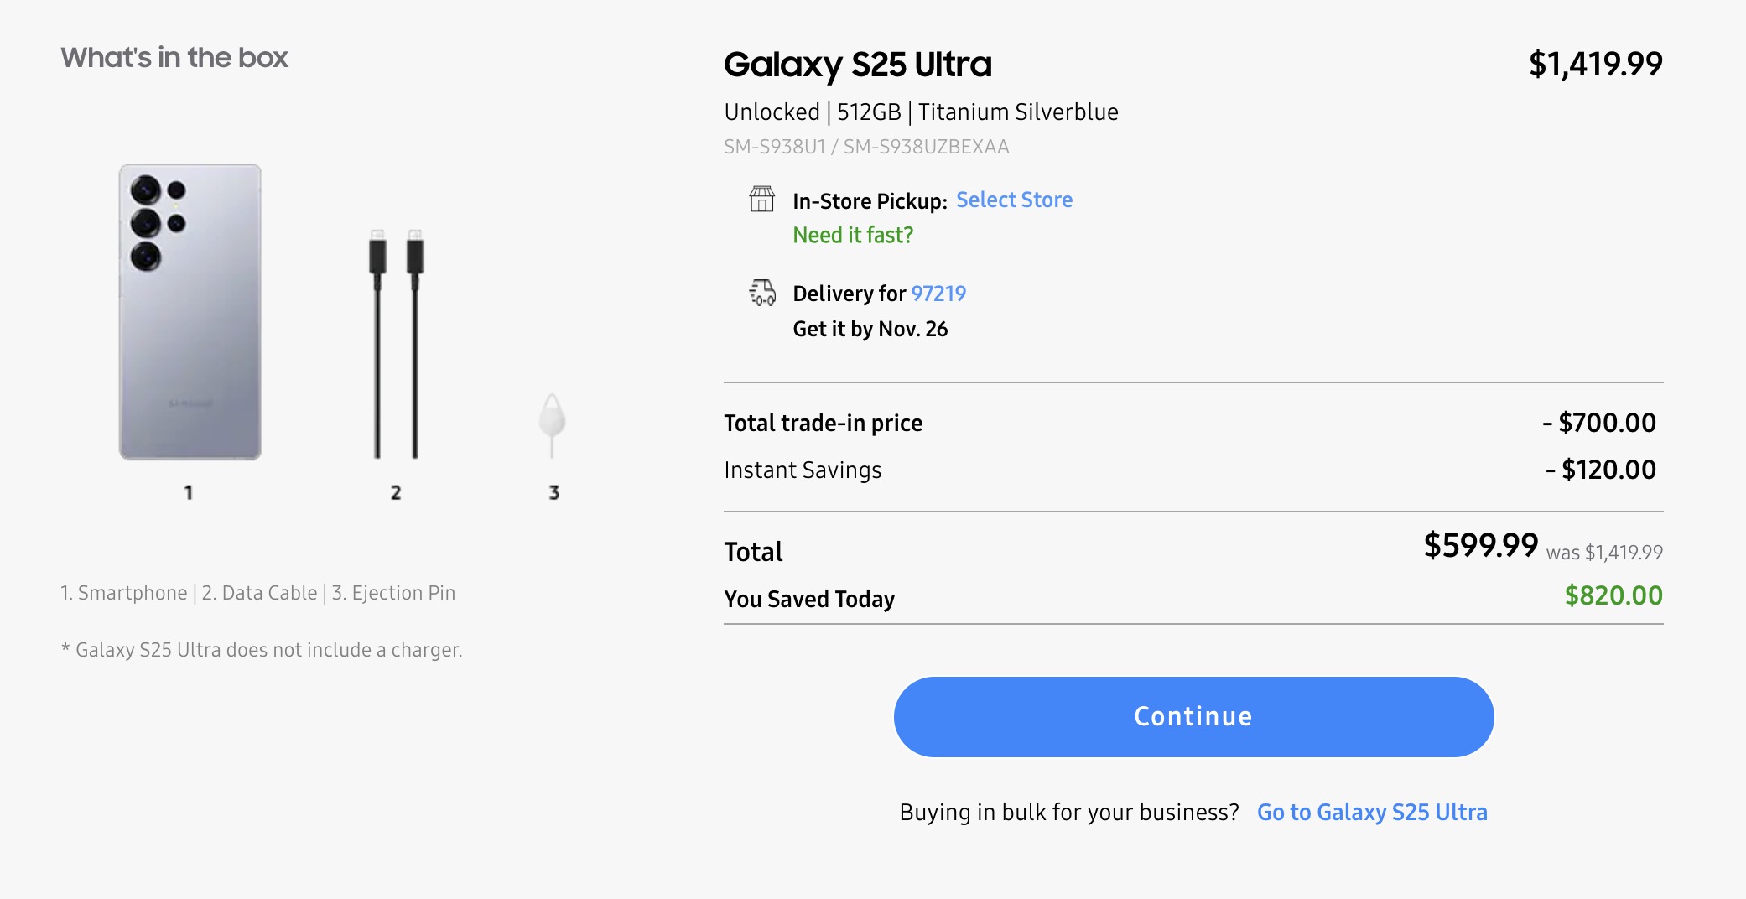1746x899 pixels.
Task: Change delivery zip code 97219
Action: [x=938, y=294]
